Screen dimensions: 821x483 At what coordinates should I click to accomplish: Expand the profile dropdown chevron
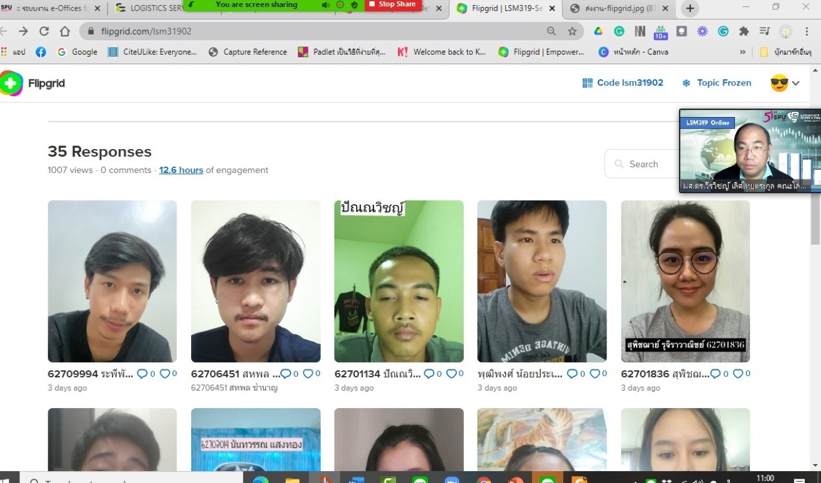pos(796,83)
